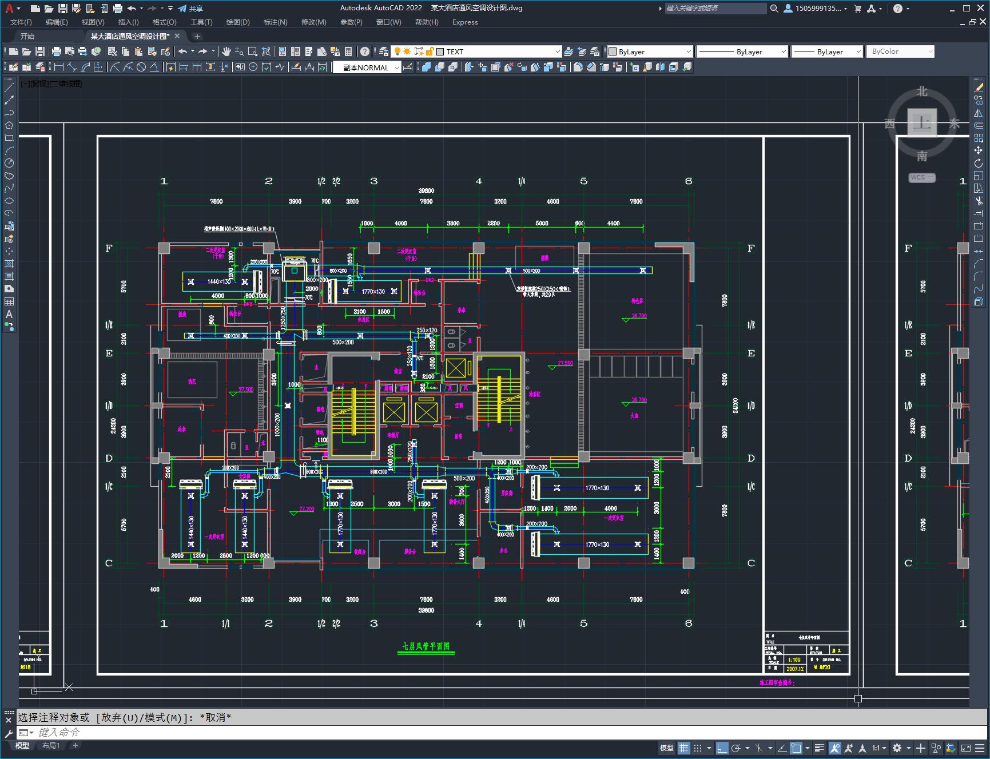Image resolution: width=990 pixels, height=759 pixels.
Task: Select the line tool in left toolbar
Action: [x=9, y=88]
